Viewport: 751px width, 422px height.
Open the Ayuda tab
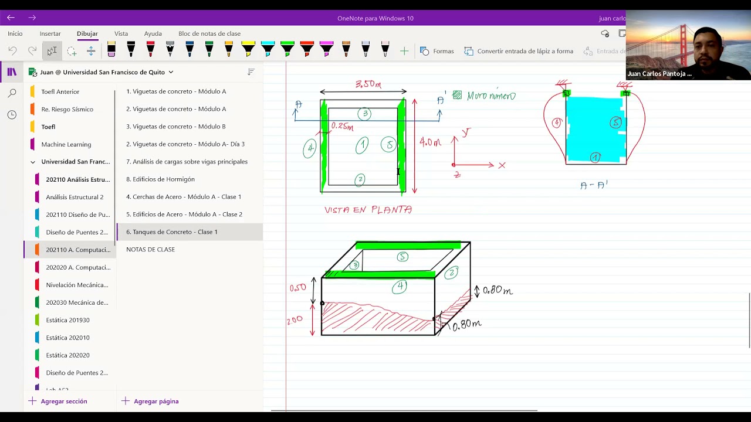tap(153, 33)
